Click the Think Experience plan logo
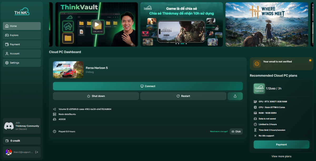Image resolution: width=316 pixels, height=161 pixels. (x=259, y=89)
